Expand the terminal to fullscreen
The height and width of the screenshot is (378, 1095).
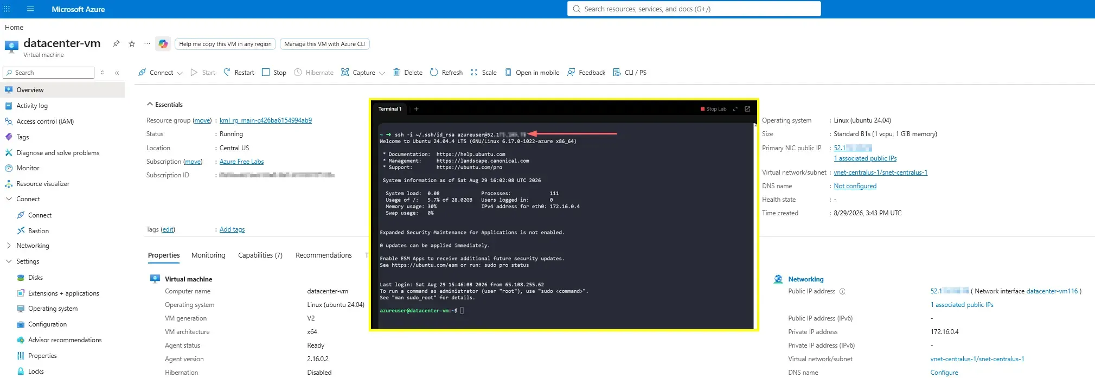tap(735, 109)
